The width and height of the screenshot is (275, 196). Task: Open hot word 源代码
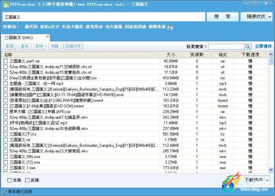31,27
